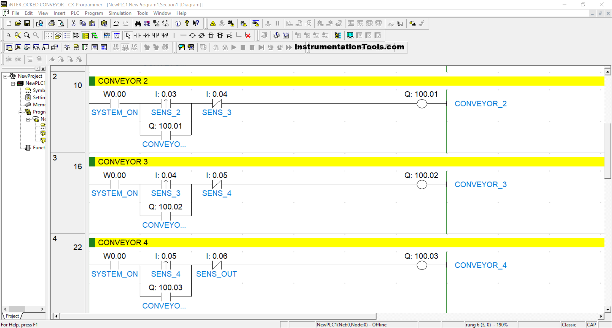Collapse the NewProject tree node
Viewport: 612px width, 328px height.
[x=5, y=76]
